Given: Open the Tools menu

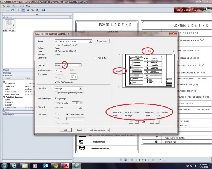Looking at the screenshot, I should 21,6.
